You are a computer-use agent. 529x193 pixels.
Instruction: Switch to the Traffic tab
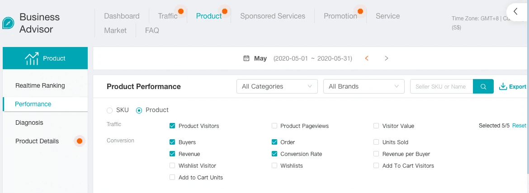[x=168, y=16]
